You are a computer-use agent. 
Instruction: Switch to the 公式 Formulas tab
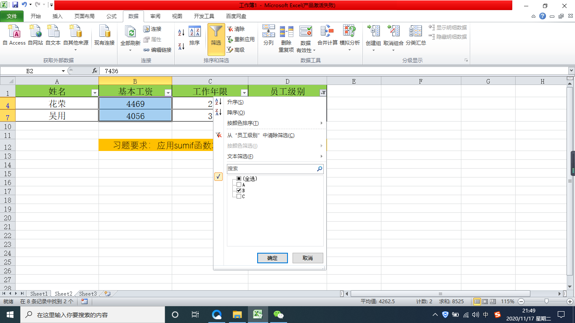[x=112, y=16]
